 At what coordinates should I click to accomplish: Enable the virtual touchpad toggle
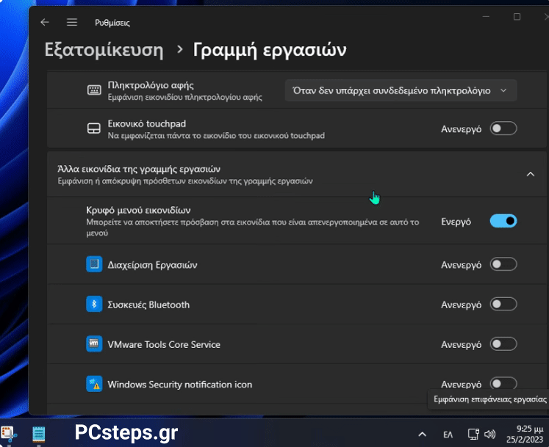pos(503,128)
